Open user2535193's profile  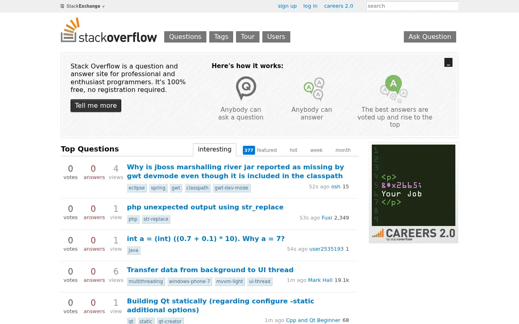click(x=326, y=249)
